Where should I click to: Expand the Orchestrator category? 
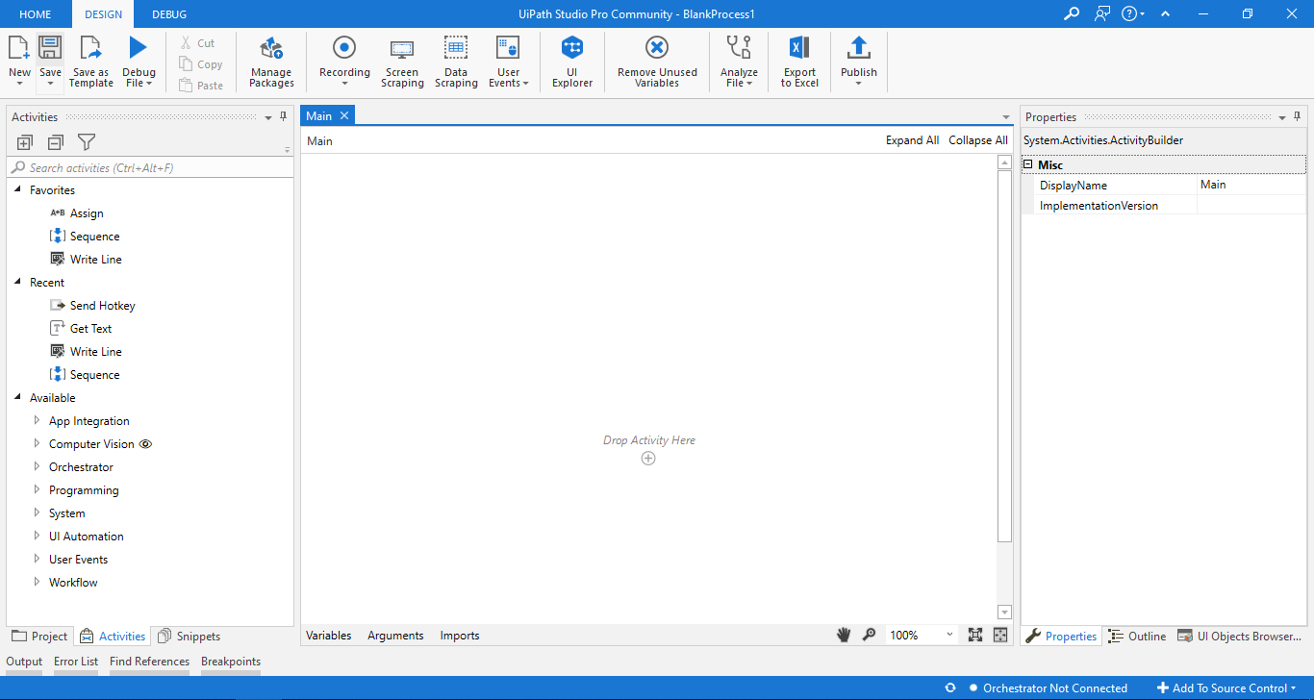[x=37, y=466]
